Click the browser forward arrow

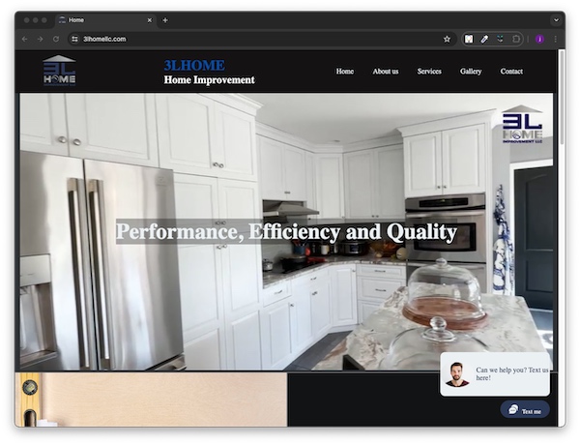pyautogui.click(x=41, y=39)
